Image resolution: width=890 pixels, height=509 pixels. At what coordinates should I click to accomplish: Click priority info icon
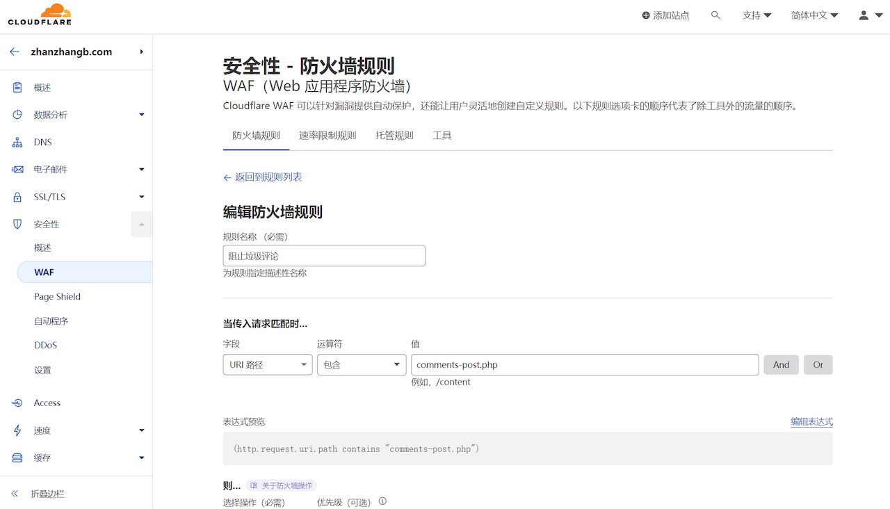pyautogui.click(x=382, y=501)
